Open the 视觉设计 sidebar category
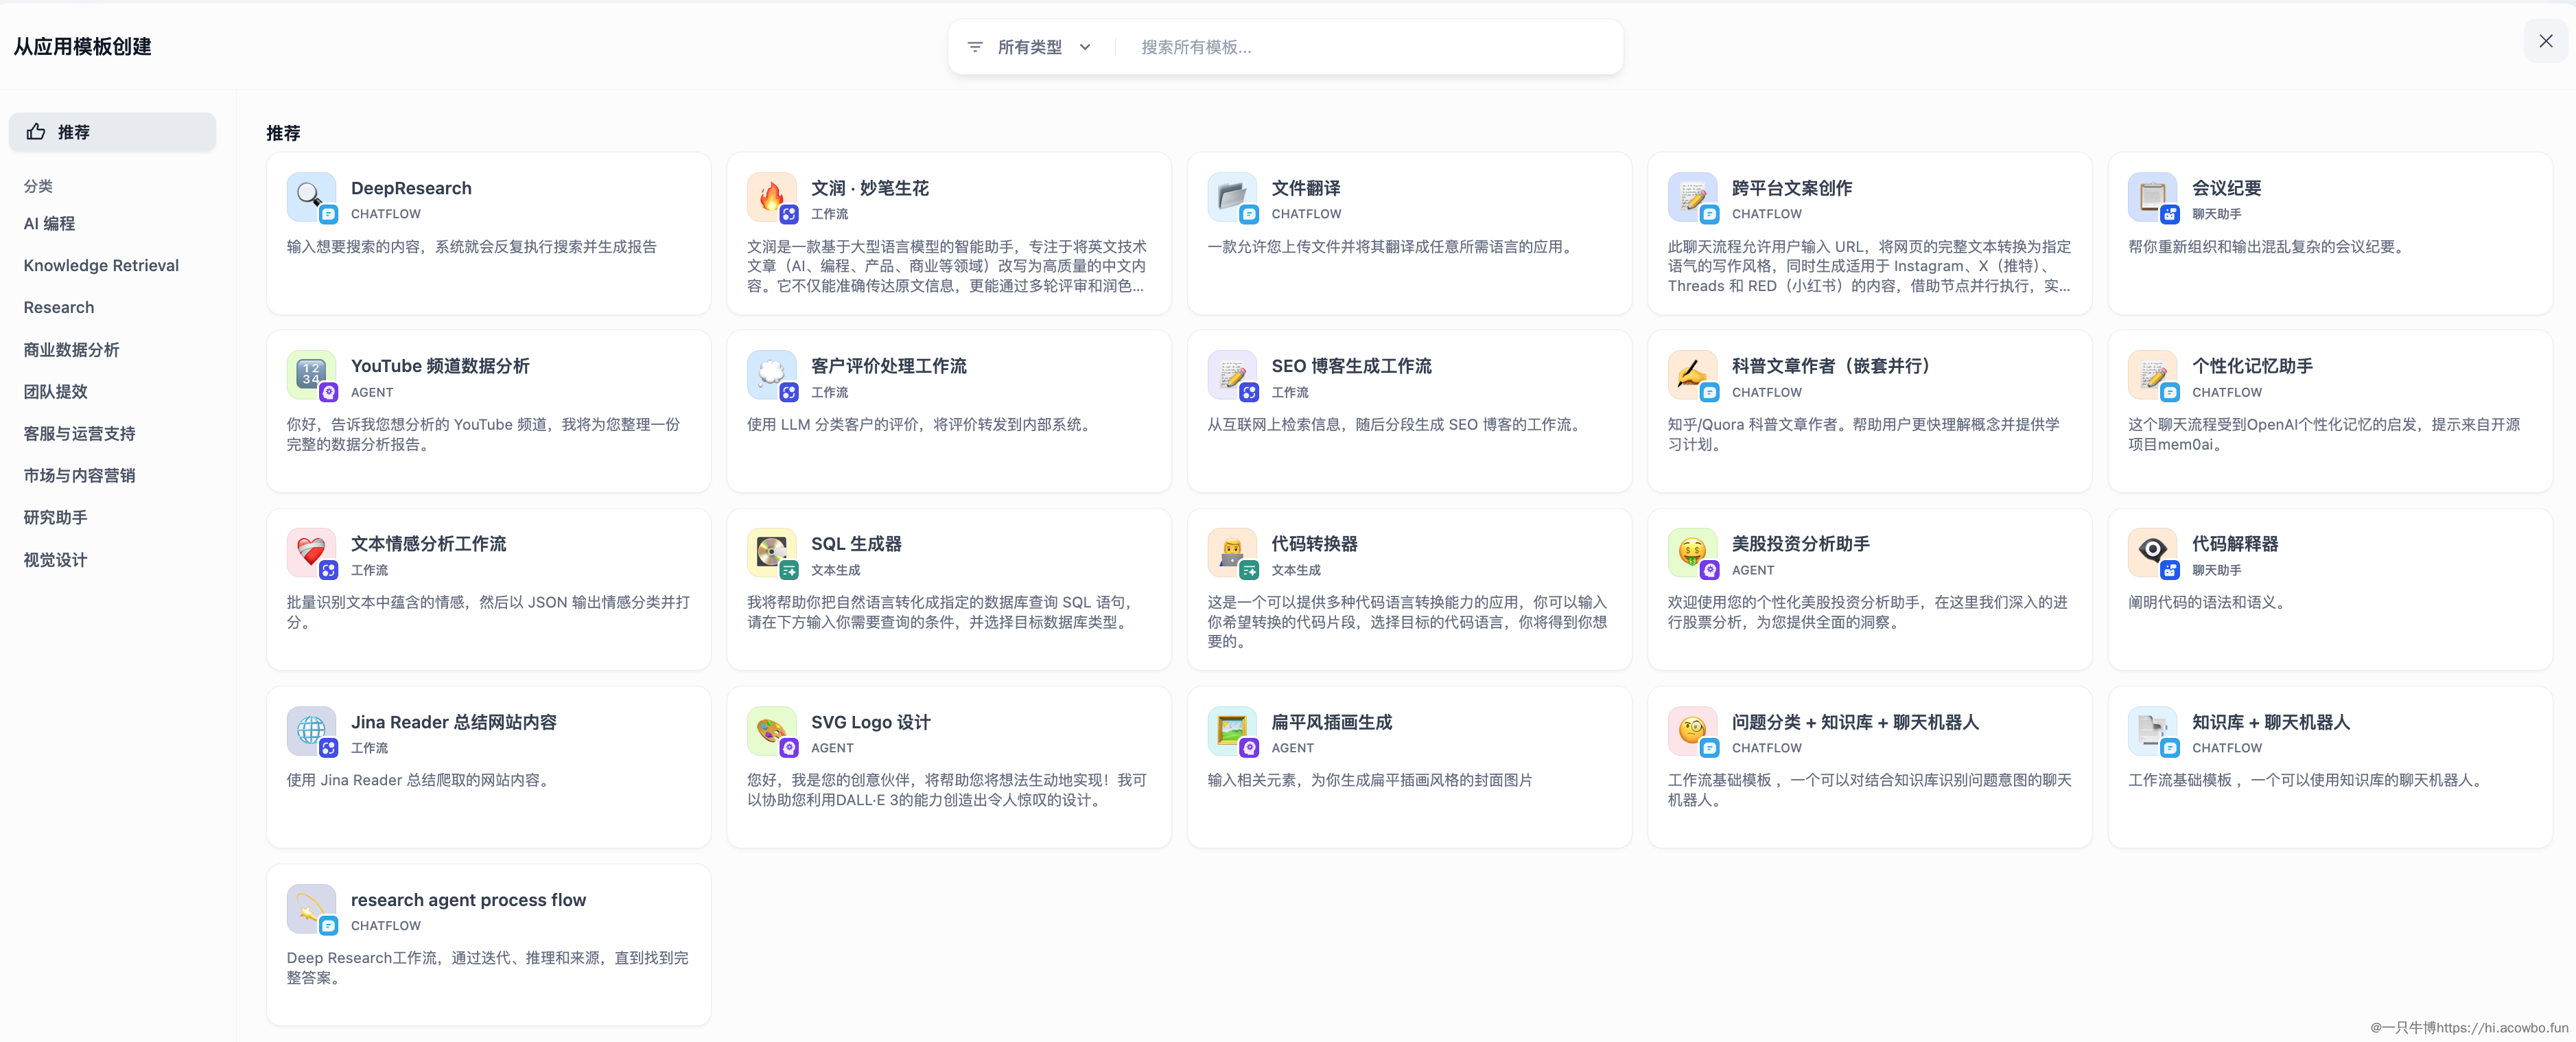The image size is (2576, 1042). tap(55, 560)
